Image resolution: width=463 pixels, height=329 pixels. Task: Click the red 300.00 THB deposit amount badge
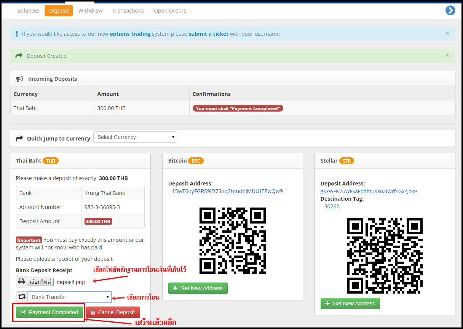[x=98, y=221]
